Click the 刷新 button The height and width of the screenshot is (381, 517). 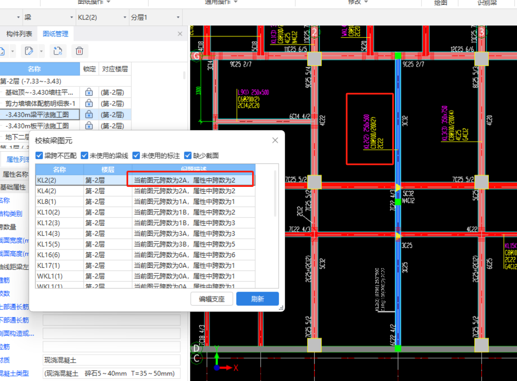pyautogui.click(x=258, y=299)
